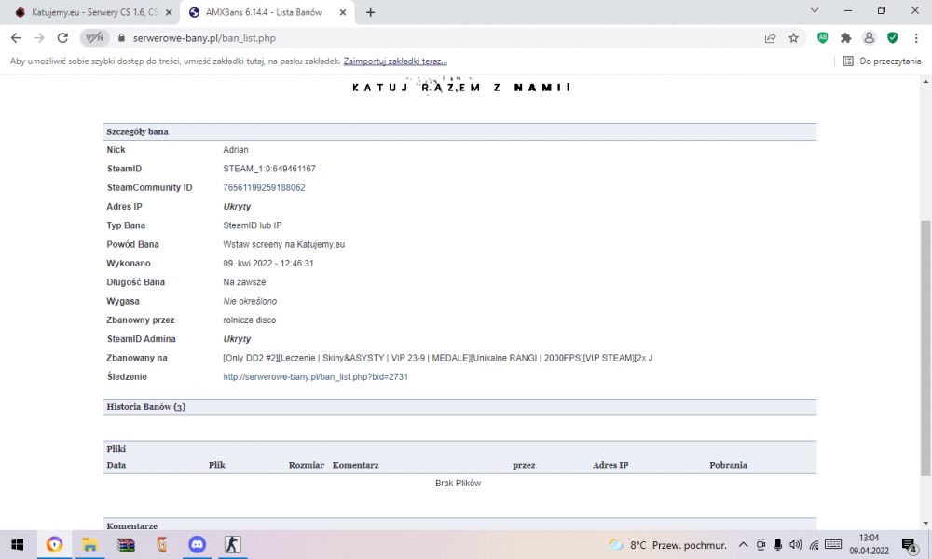The width and height of the screenshot is (932, 559).
Task: Click the Pliki section header
Action: click(x=460, y=449)
